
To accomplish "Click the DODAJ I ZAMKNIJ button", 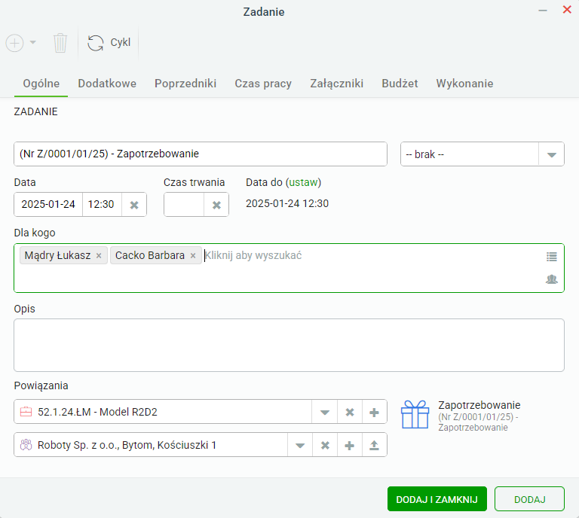I will 437,499.
